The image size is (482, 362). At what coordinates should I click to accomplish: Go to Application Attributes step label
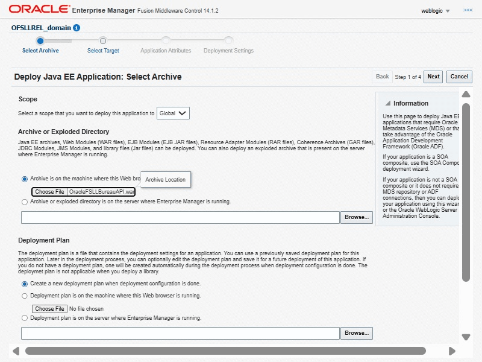tap(166, 51)
